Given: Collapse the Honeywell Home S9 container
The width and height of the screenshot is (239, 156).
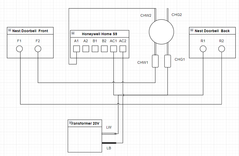Looking at the screenshot, I should coord(73,33).
